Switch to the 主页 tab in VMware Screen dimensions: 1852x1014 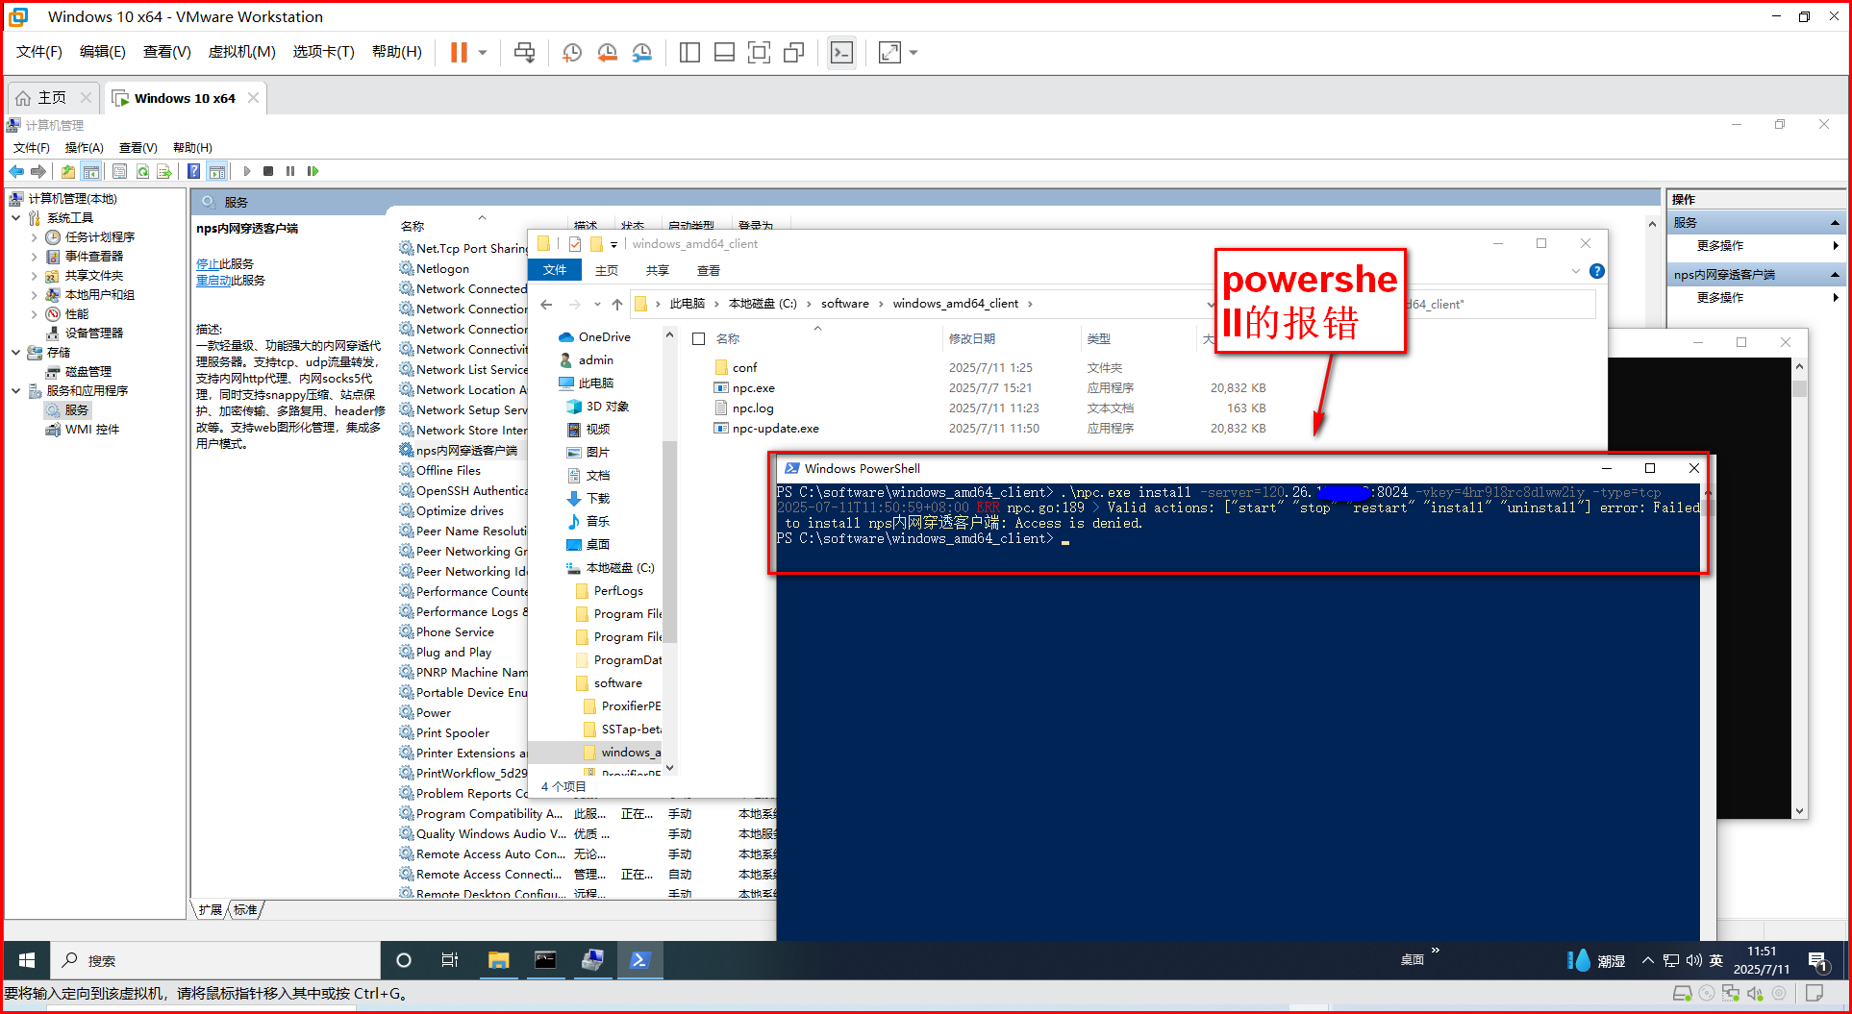click(x=52, y=98)
